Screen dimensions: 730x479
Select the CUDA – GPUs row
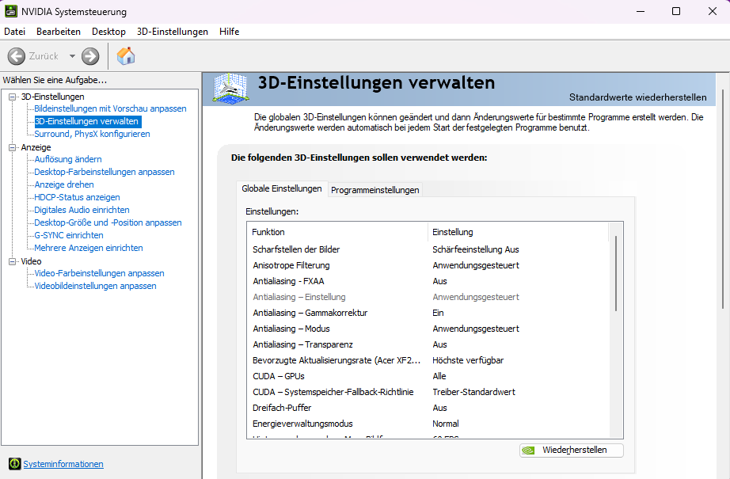click(x=428, y=376)
